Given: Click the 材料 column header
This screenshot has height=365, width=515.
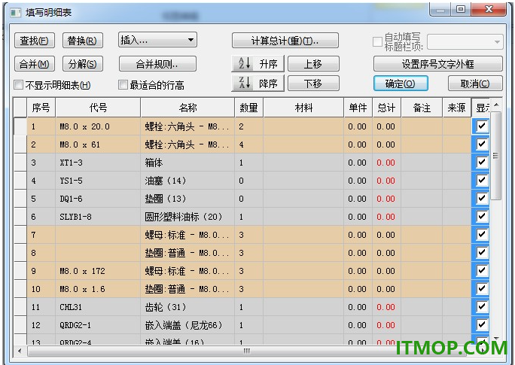Looking at the screenshot, I should 303,108.
